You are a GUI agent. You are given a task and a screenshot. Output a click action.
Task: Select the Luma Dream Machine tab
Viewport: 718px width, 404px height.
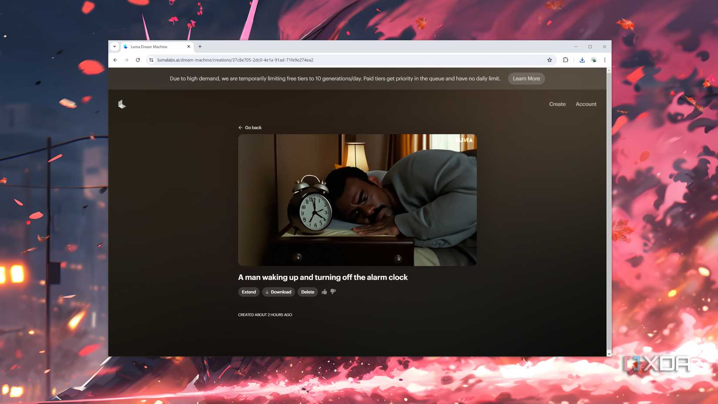tap(157, 47)
